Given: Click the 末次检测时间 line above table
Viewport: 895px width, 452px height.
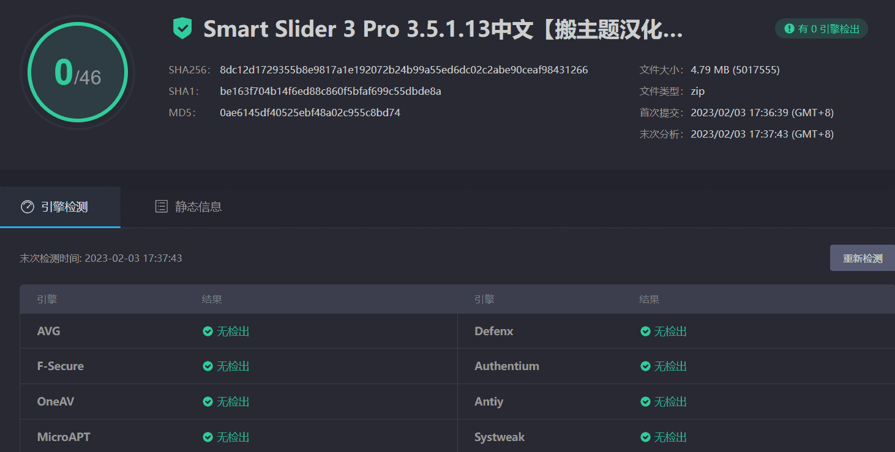Looking at the screenshot, I should (101, 258).
